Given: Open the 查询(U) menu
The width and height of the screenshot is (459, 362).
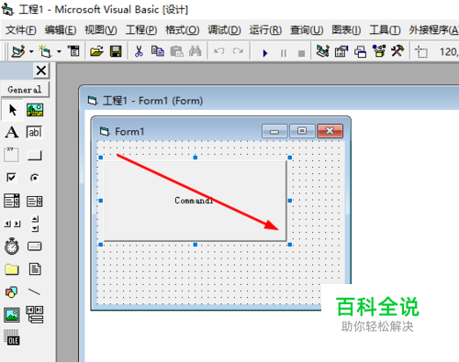Looking at the screenshot, I should coord(307,30).
